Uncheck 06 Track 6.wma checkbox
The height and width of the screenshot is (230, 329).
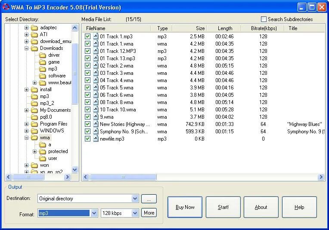pos(87,95)
